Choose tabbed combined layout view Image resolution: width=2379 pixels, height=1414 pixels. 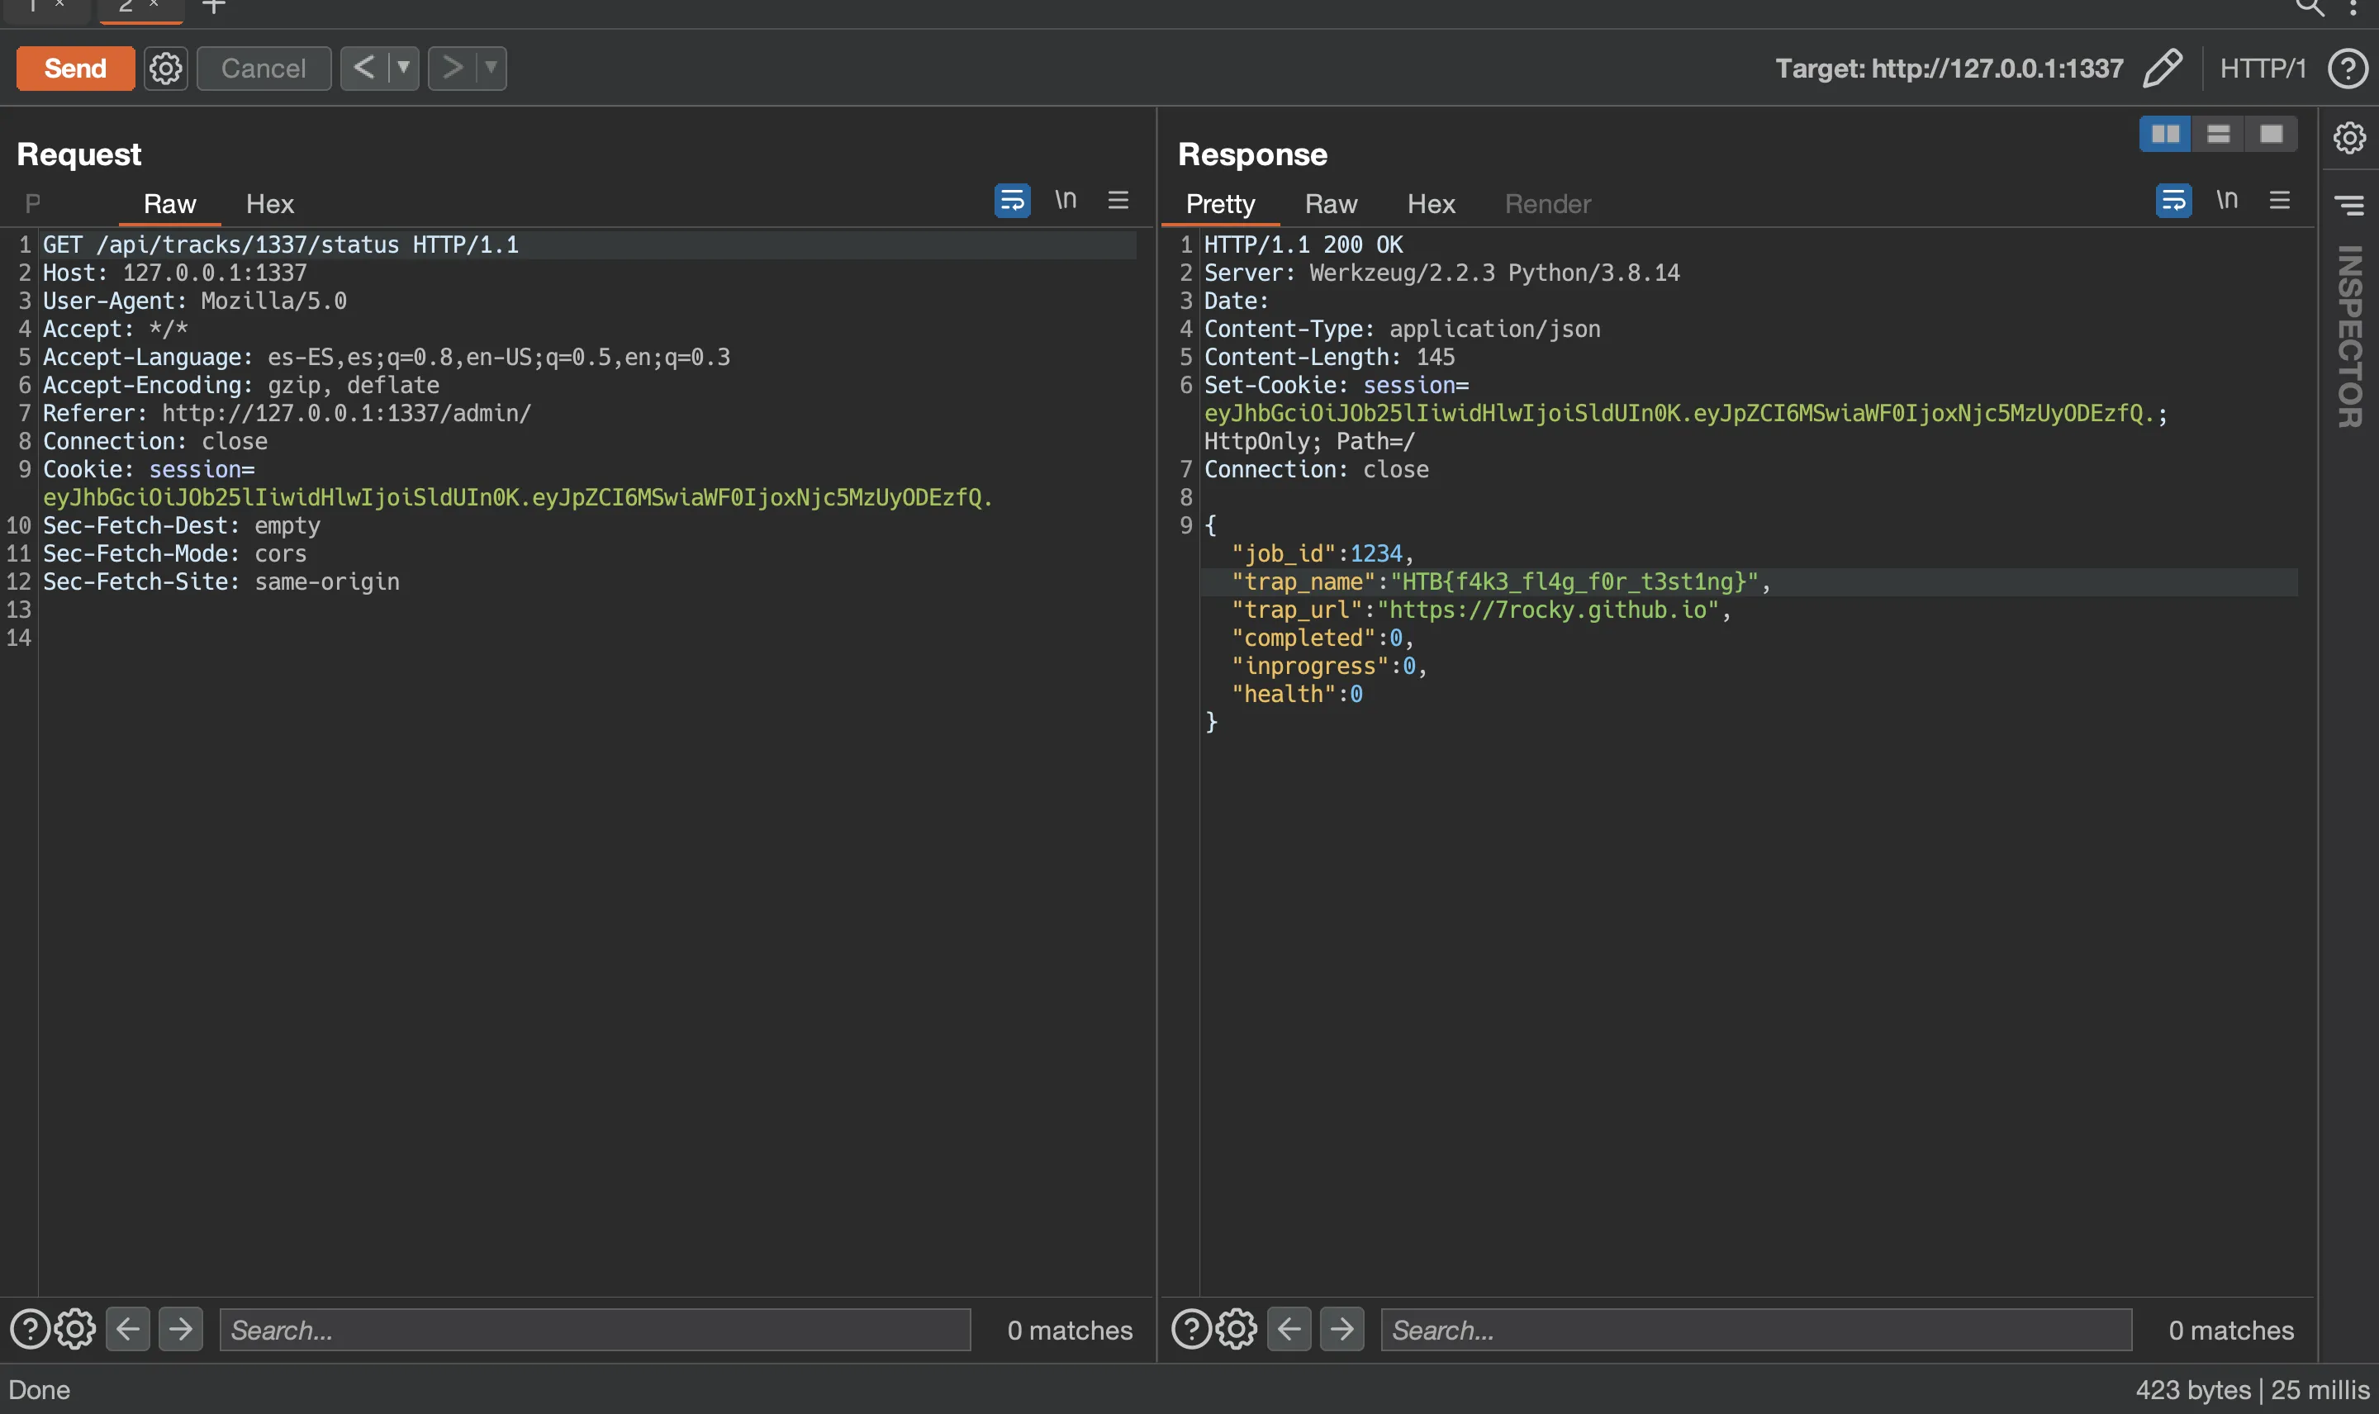[x=2272, y=134]
